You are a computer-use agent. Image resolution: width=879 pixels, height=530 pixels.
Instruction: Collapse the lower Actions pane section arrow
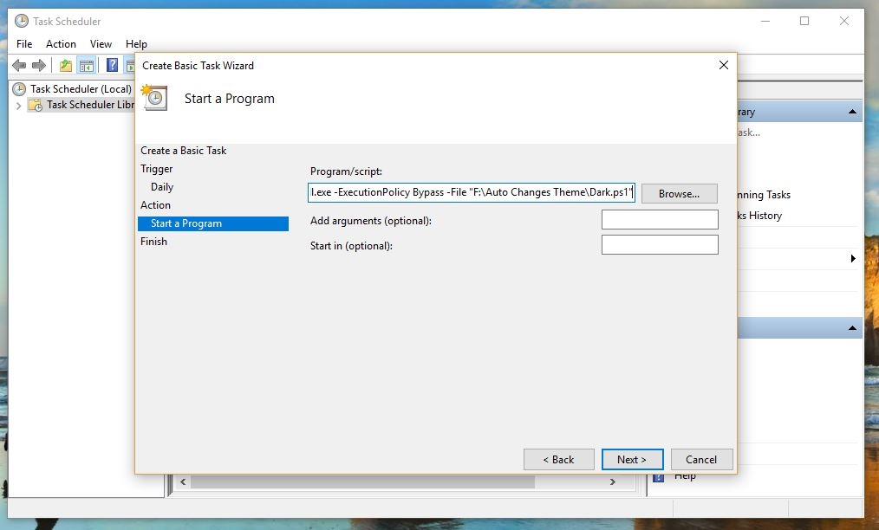tap(853, 328)
